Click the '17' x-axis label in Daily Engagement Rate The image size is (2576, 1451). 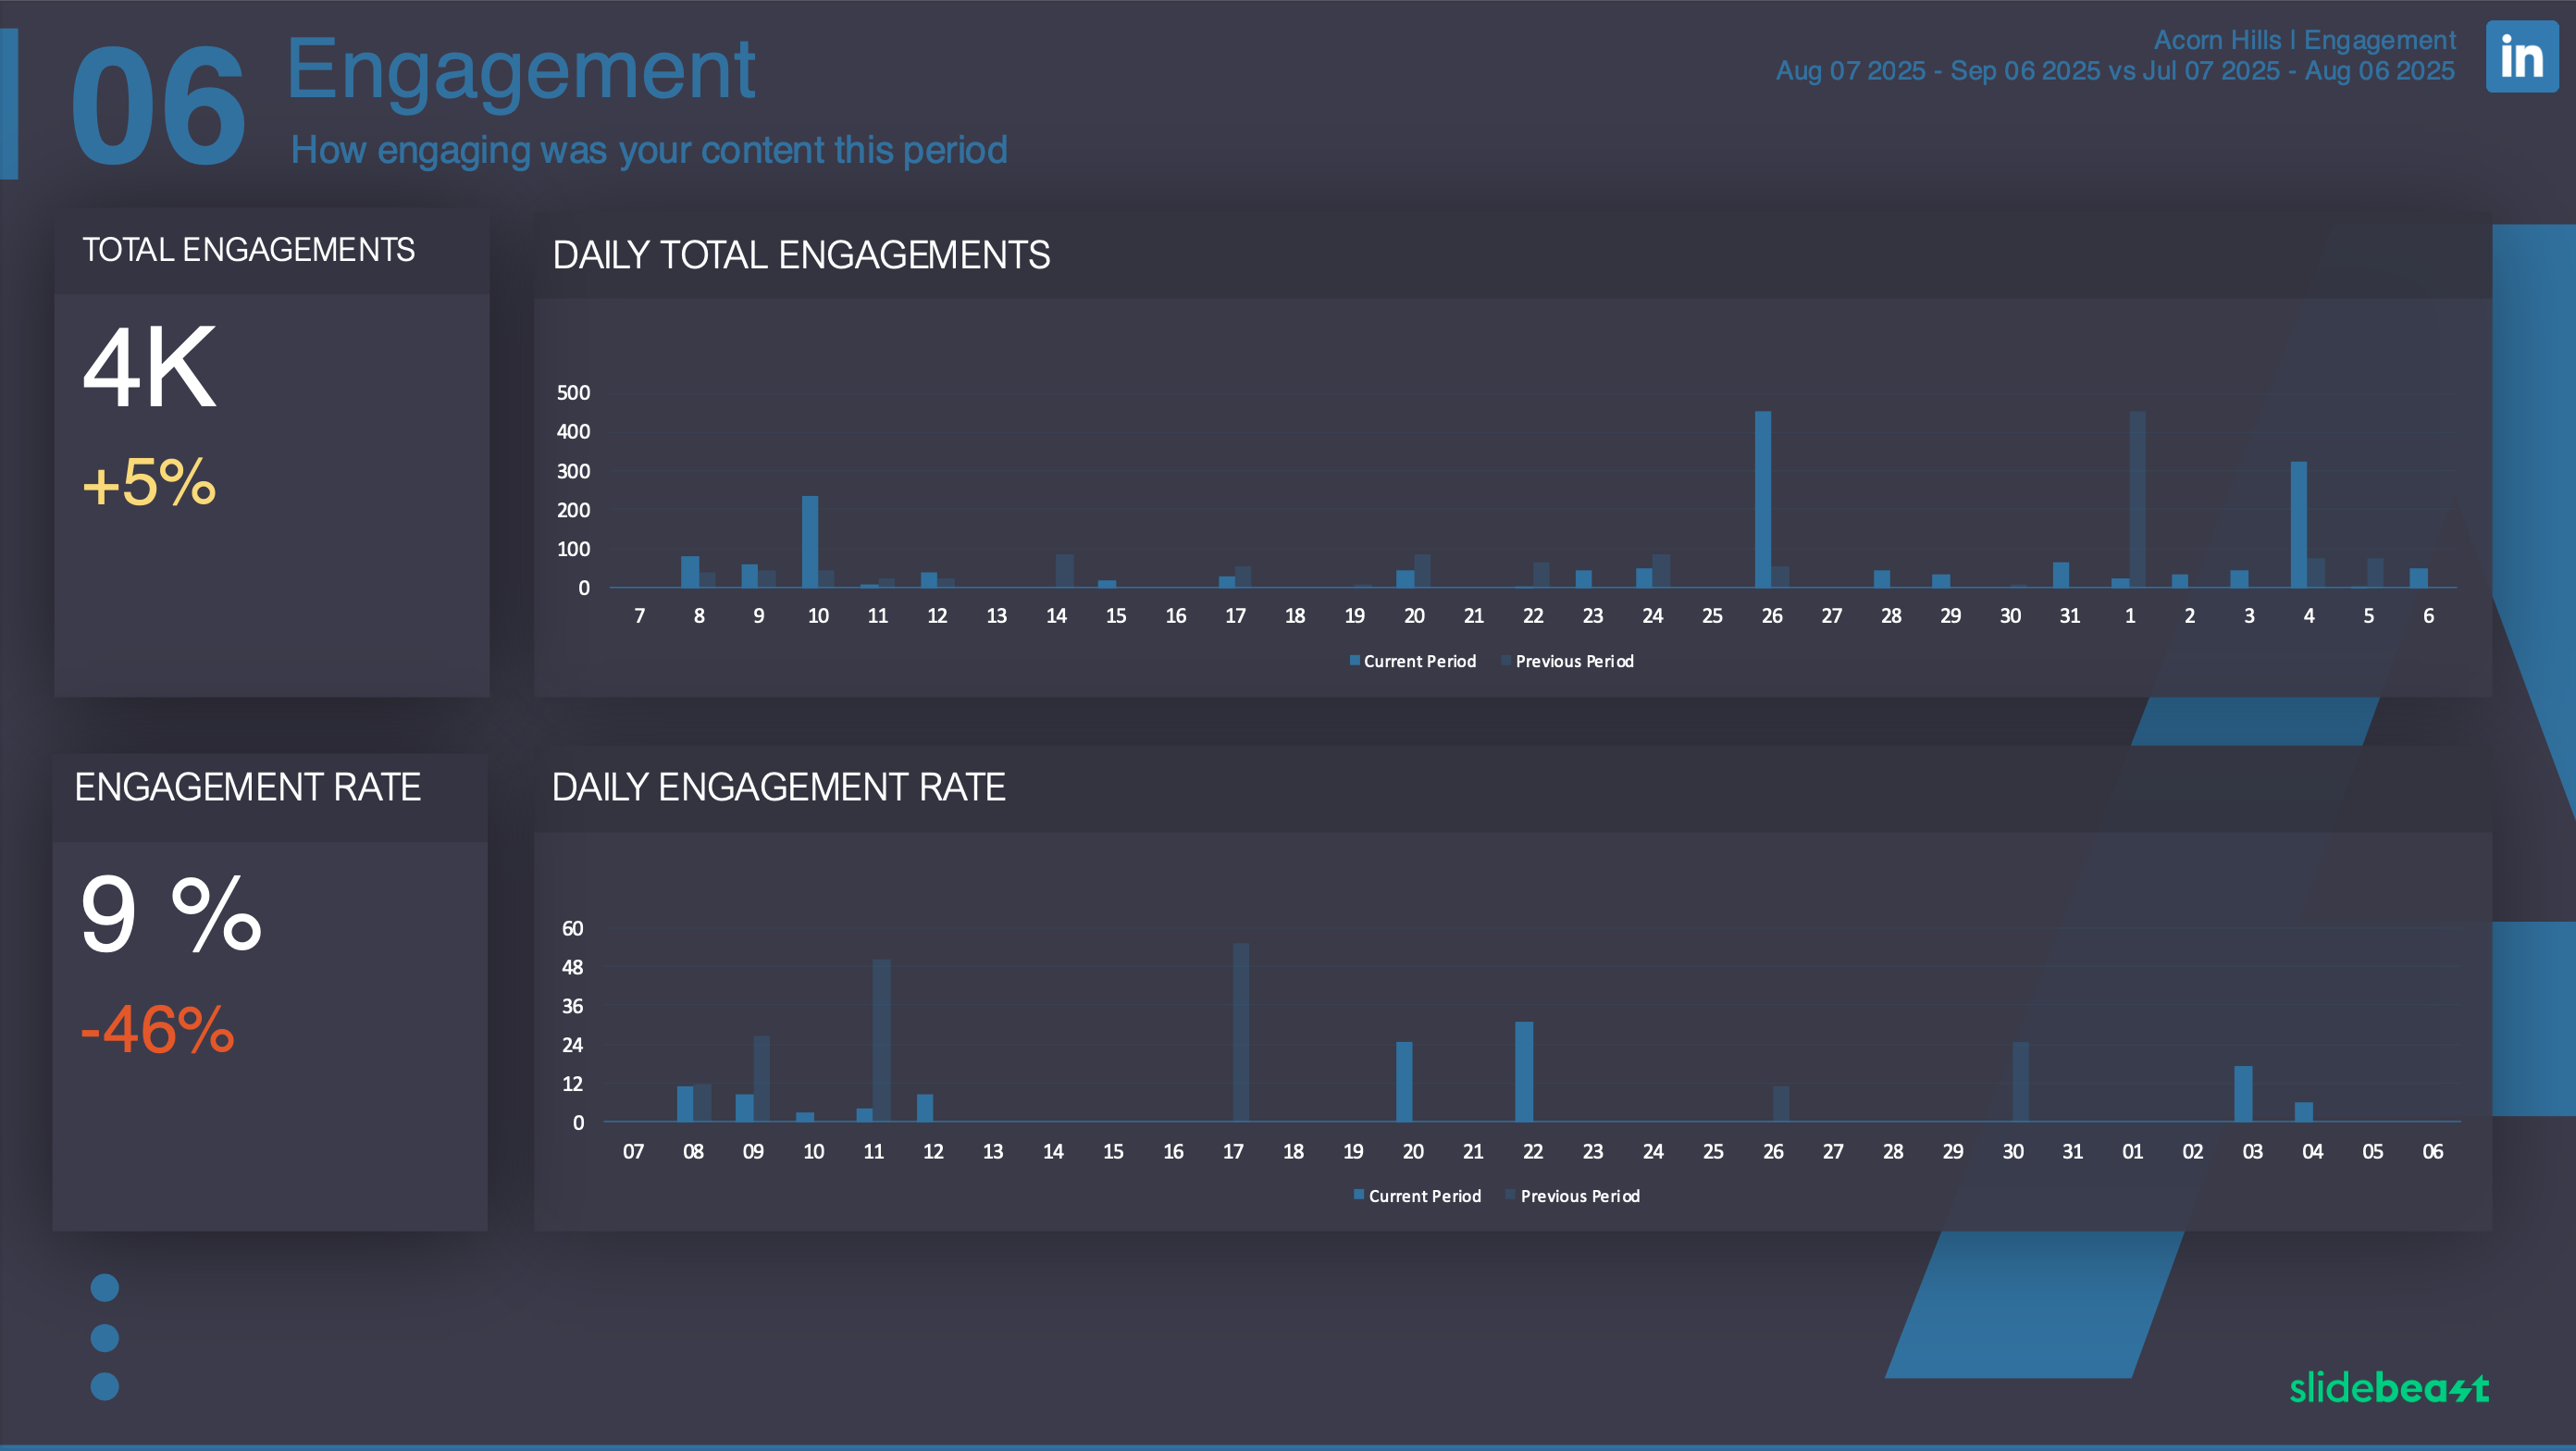(1233, 1151)
